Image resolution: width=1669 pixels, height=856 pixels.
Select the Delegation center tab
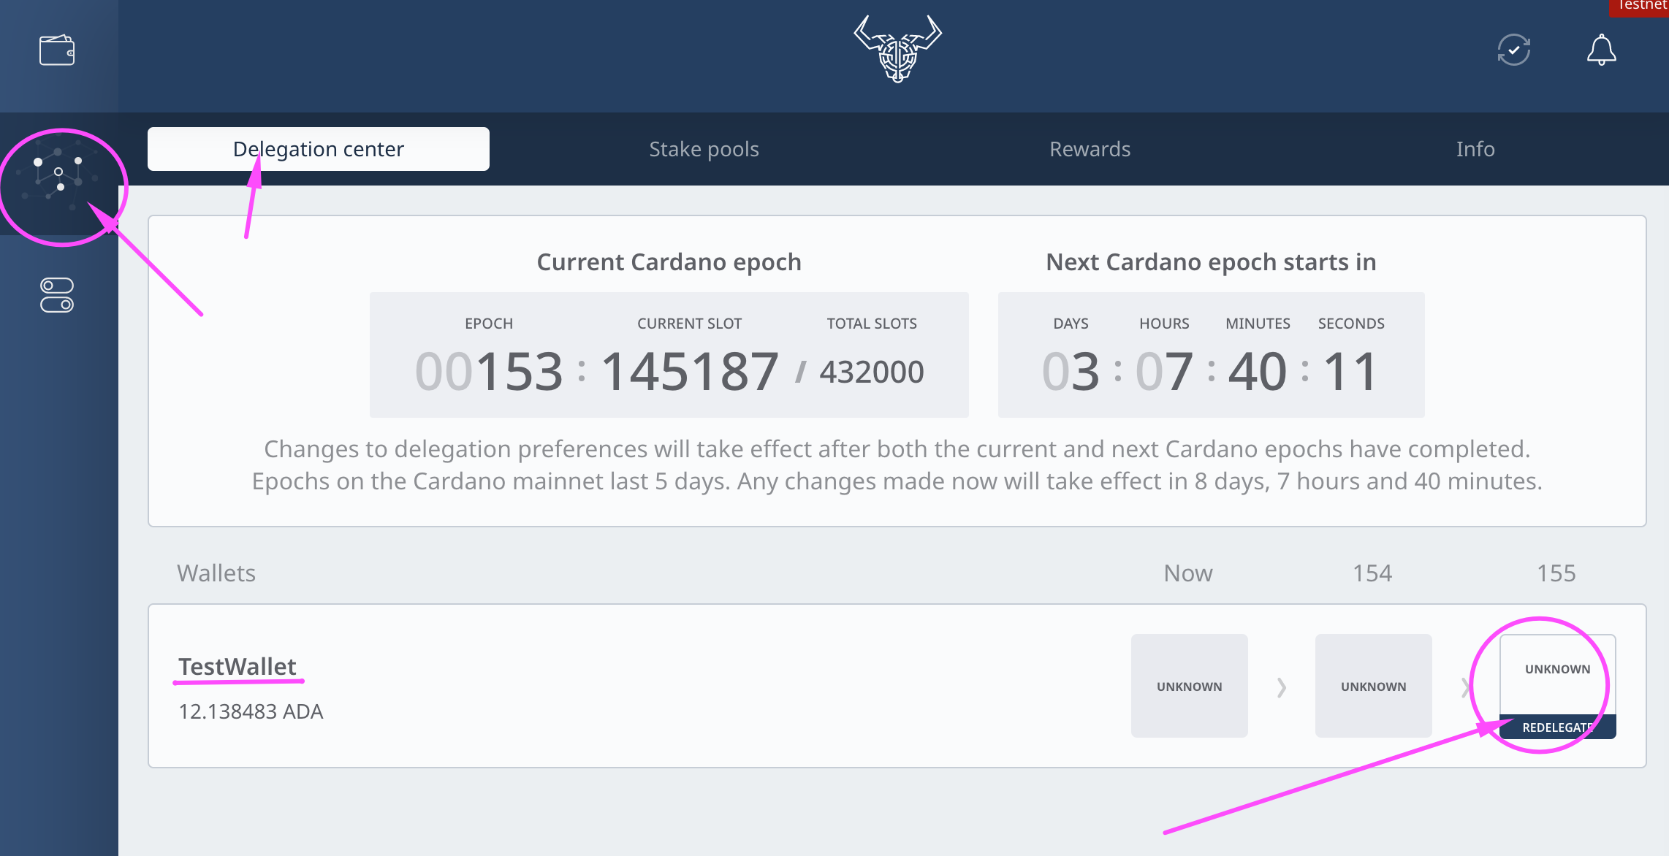pos(319,149)
